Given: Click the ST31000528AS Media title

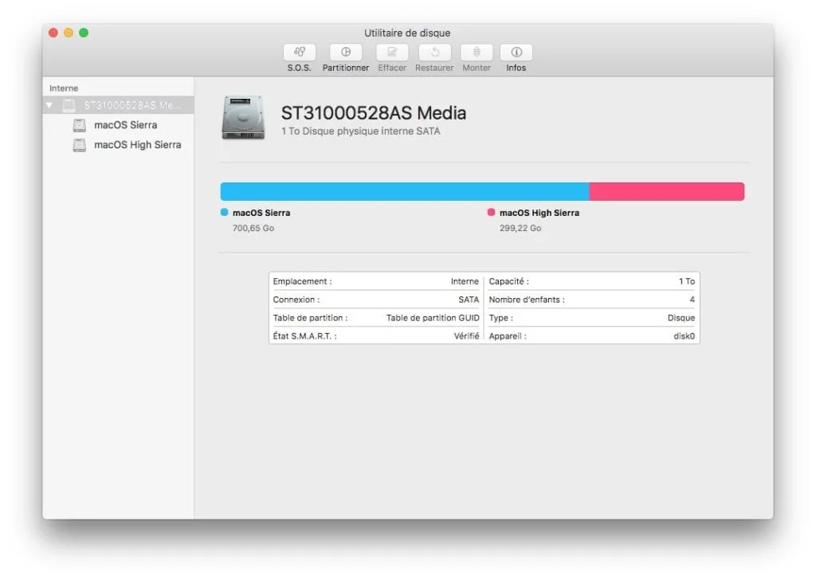Looking at the screenshot, I should [x=374, y=113].
